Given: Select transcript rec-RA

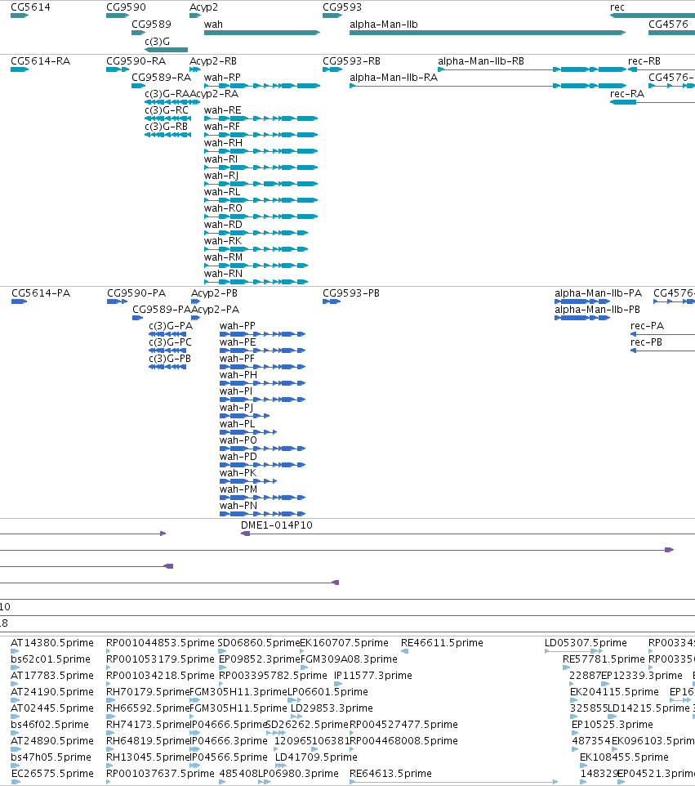Looking at the screenshot, I should coord(627,94).
